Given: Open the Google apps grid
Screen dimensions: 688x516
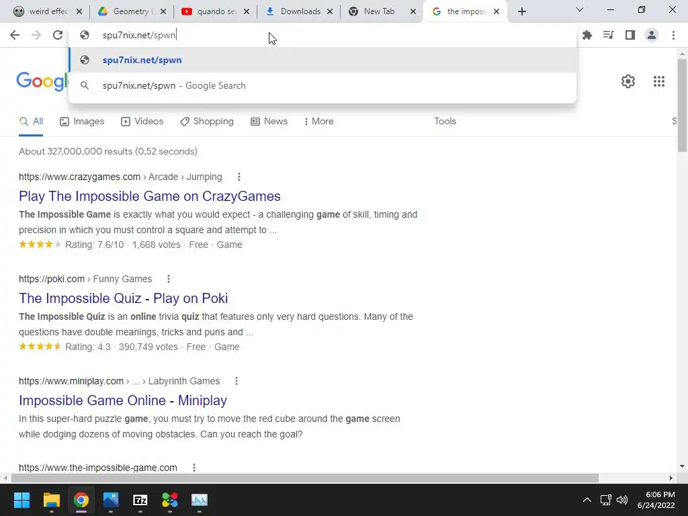Looking at the screenshot, I should tap(658, 81).
